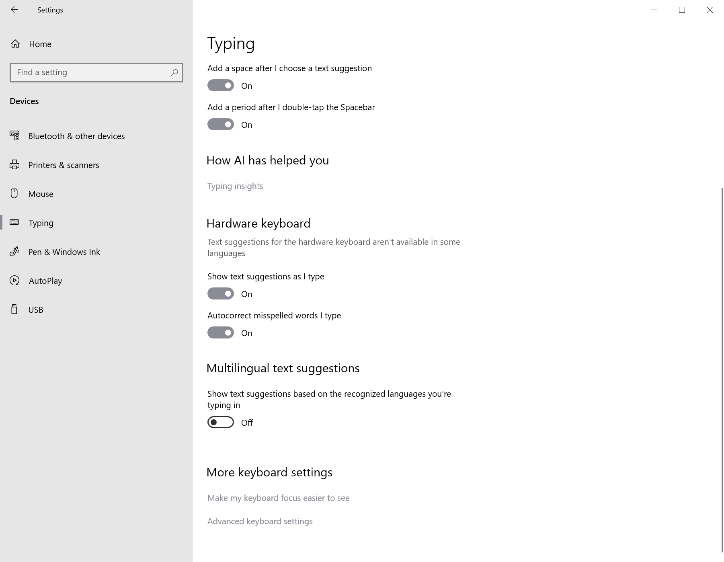Click the back arrow in Settings
Image resolution: width=724 pixels, height=562 pixels.
(x=15, y=10)
